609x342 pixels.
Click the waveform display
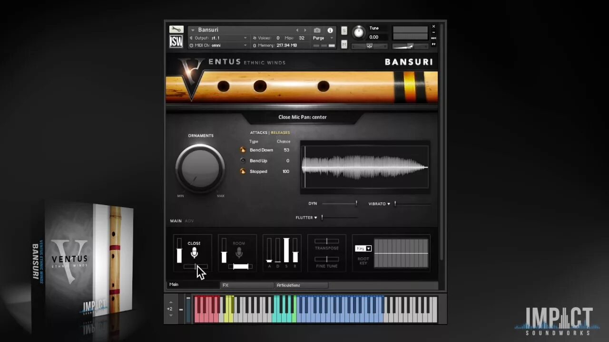(x=365, y=167)
